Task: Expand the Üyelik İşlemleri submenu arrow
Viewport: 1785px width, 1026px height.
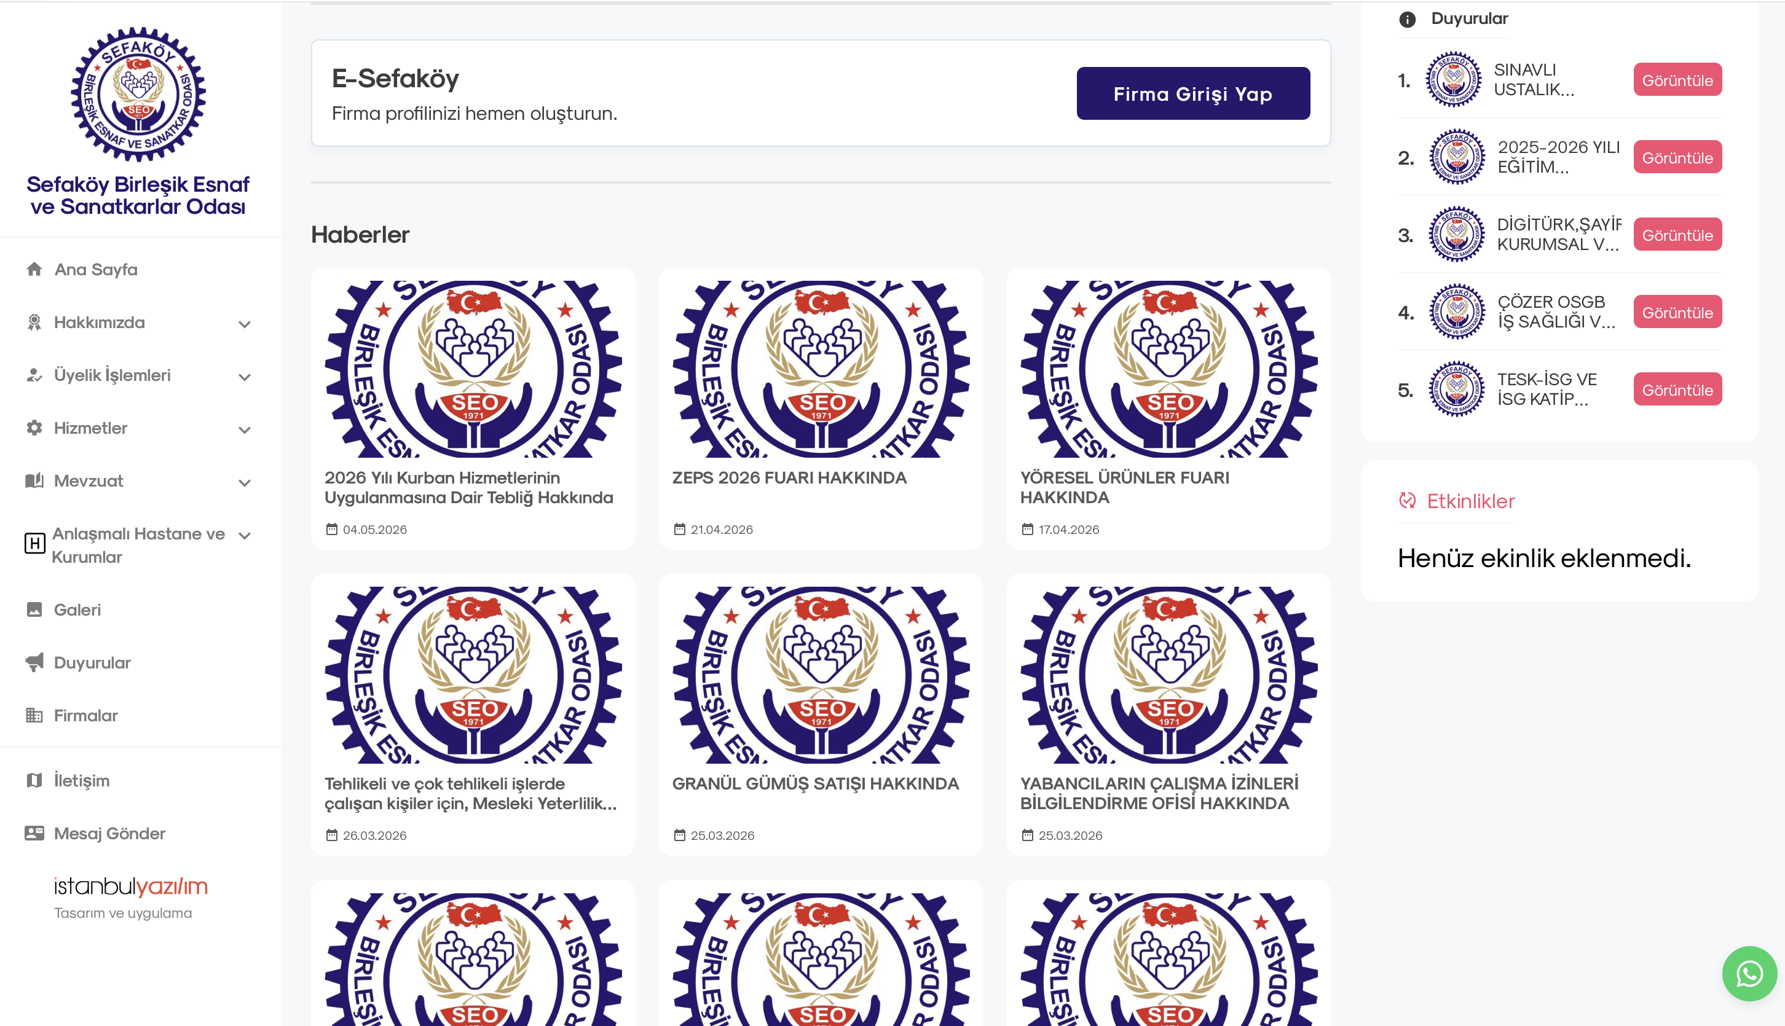Action: coord(245,377)
